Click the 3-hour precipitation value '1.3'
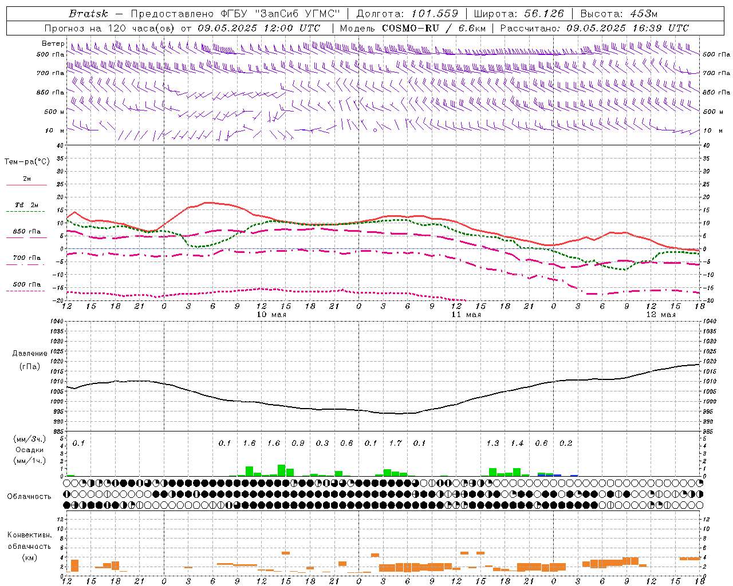The height and width of the screenshot is (586, 733). (x=492, y=443)
